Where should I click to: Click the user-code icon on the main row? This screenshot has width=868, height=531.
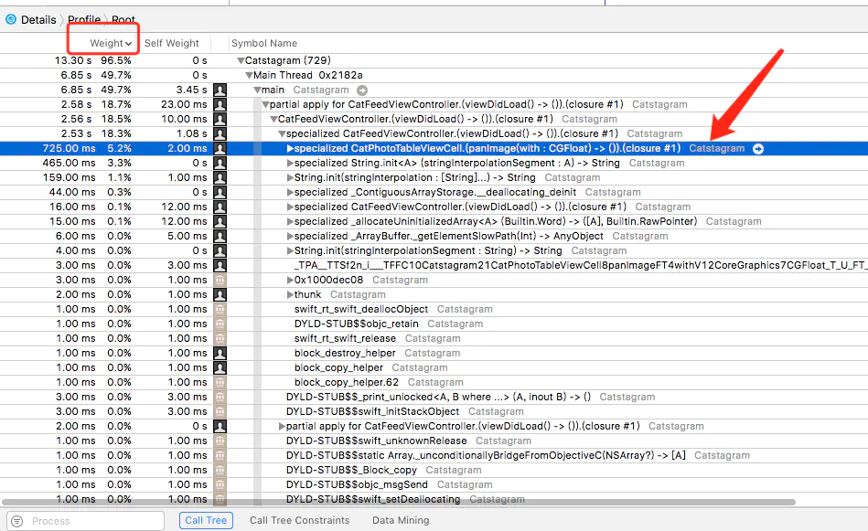point(220,90)
